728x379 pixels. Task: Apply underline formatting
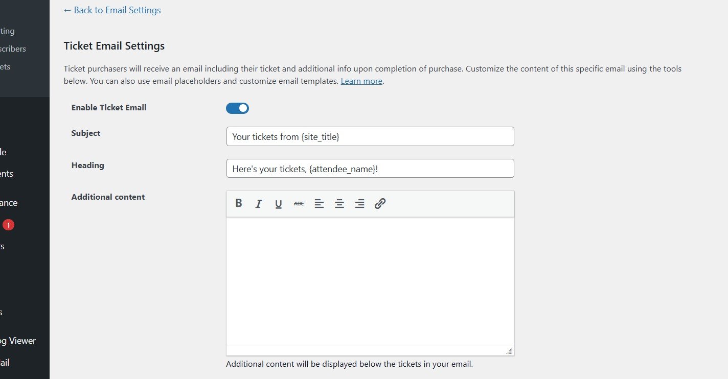278,203
